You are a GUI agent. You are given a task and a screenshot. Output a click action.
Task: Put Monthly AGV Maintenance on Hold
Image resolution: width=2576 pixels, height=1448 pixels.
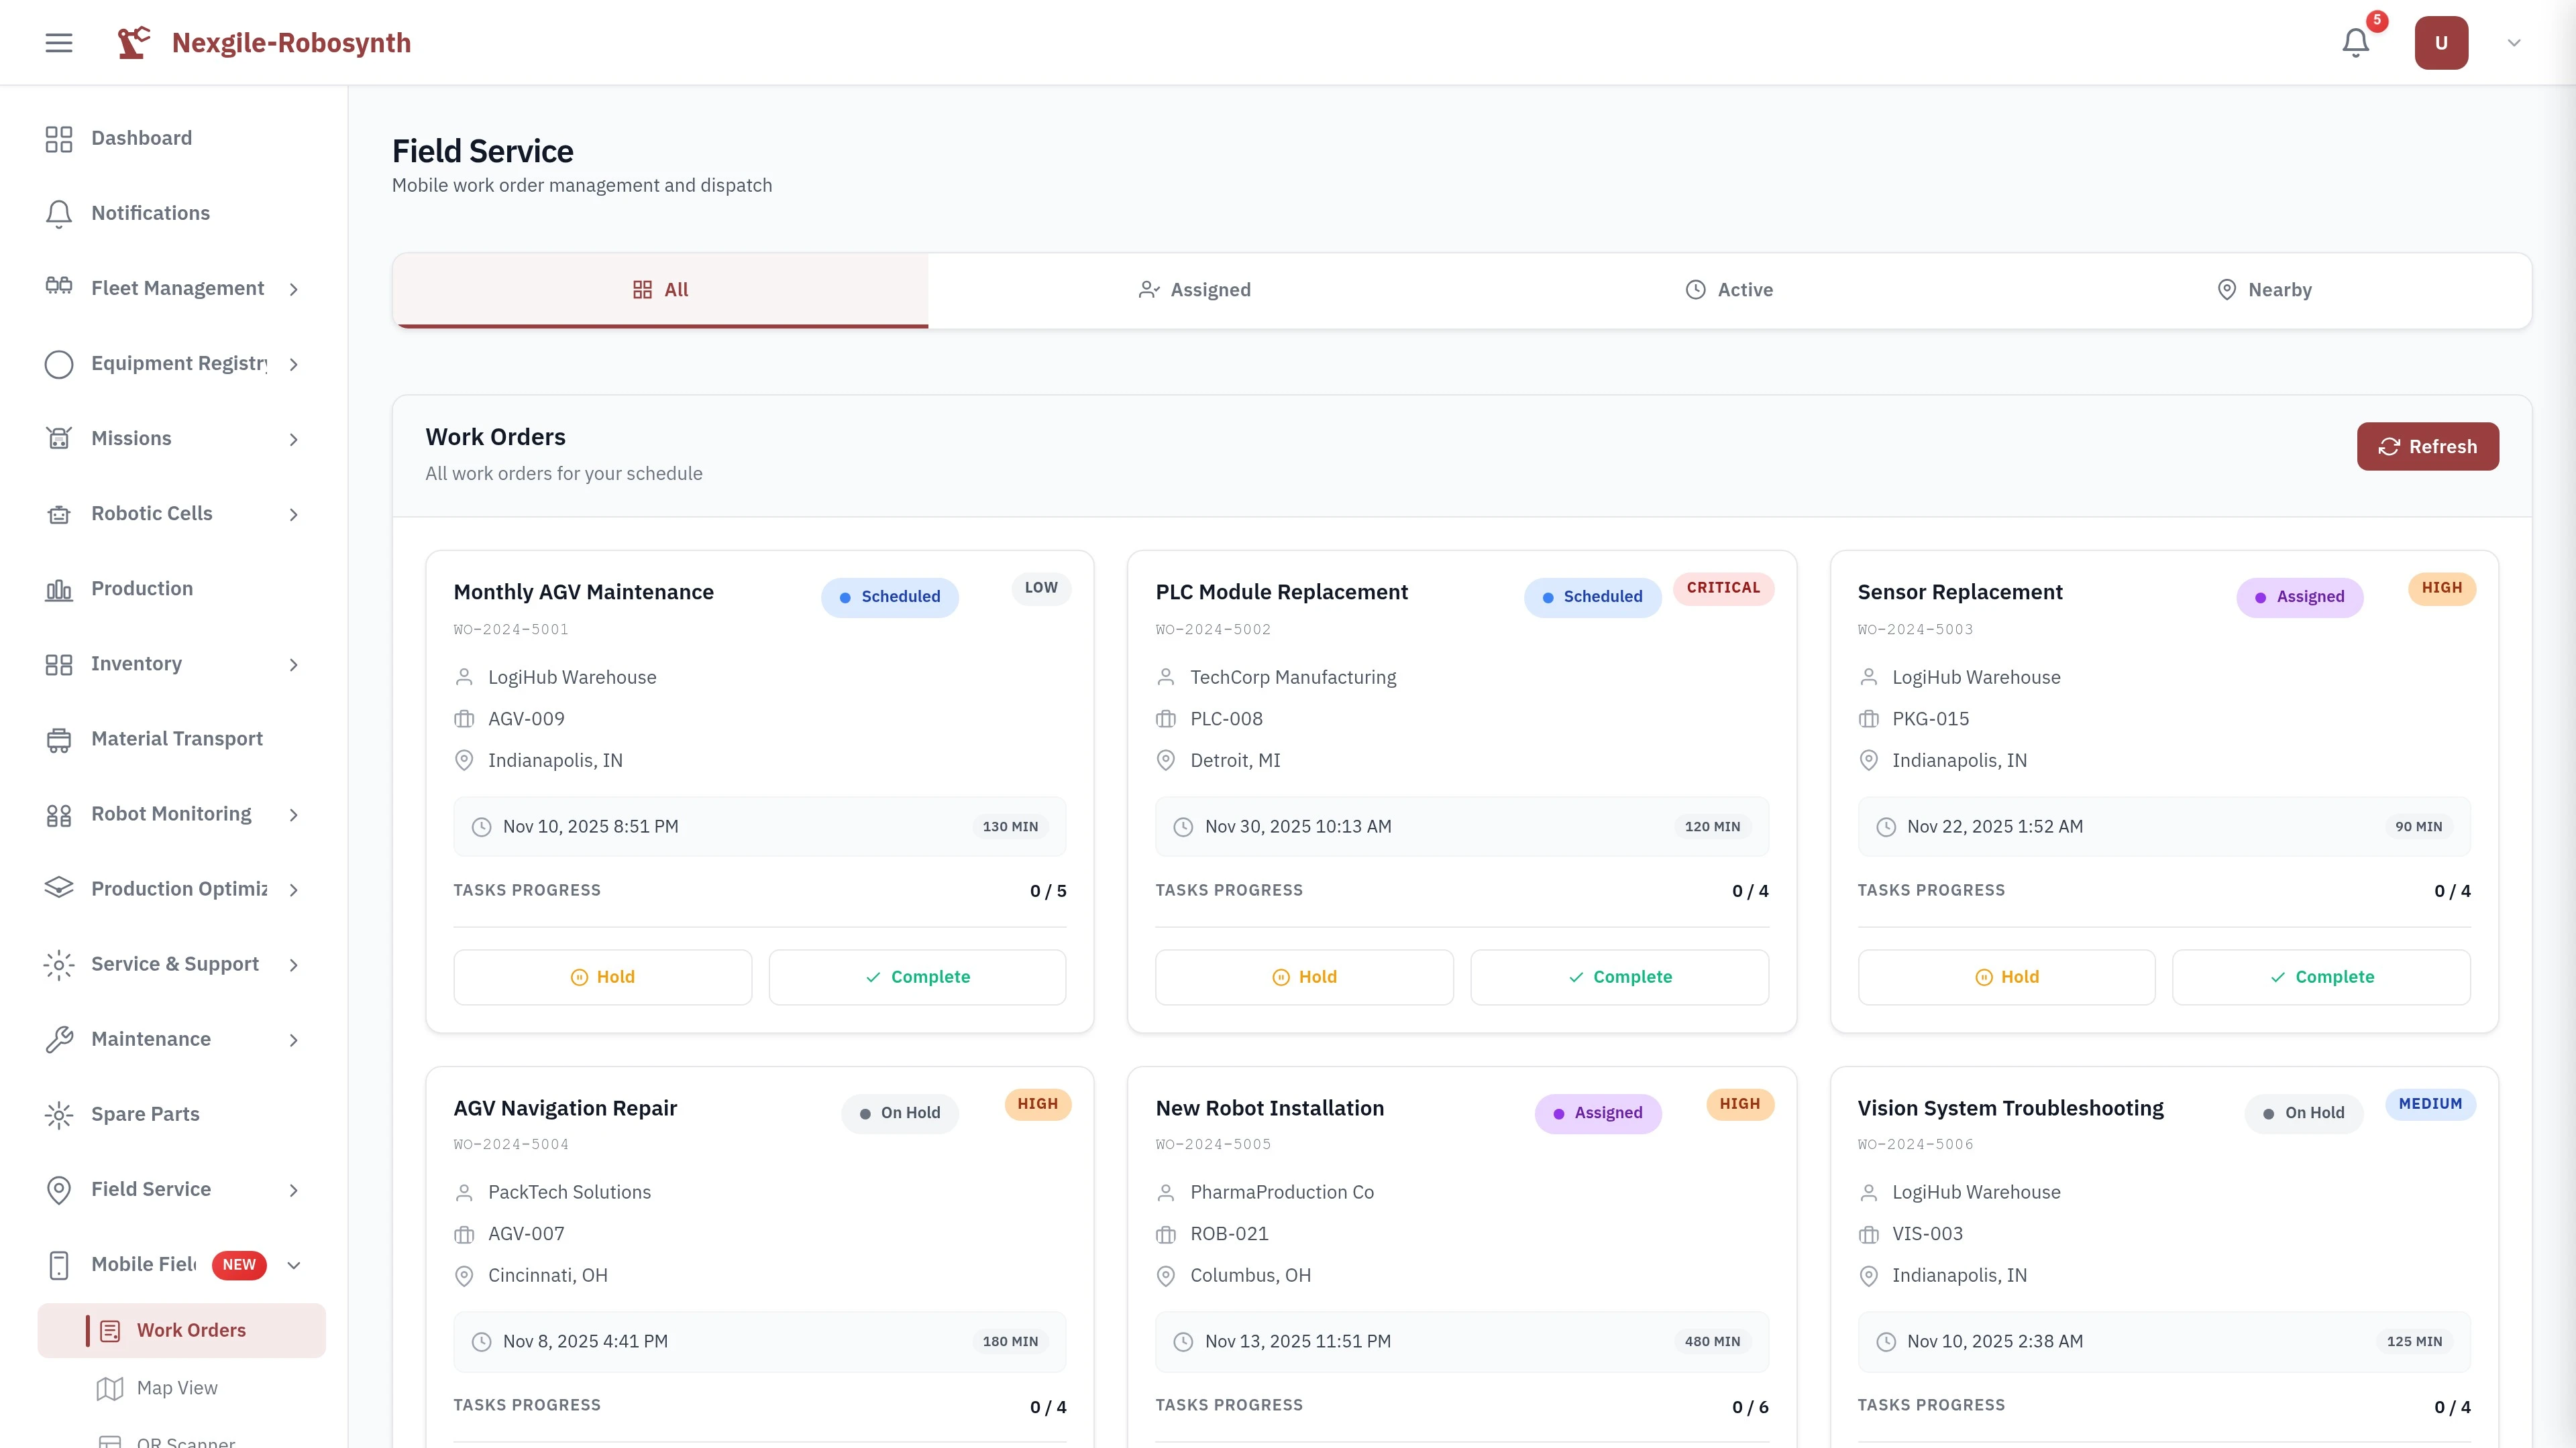coord(602,976)
